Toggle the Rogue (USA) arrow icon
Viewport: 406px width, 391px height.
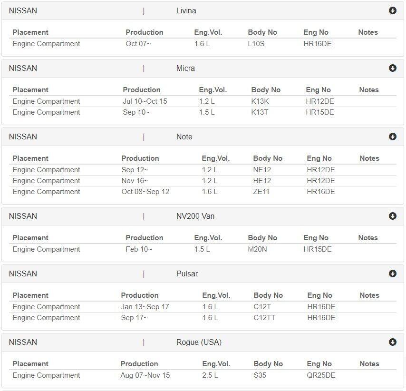(x=393, y=342)
